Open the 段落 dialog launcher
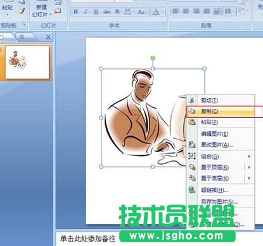The height and width of the screenshot is (246, 263). (x=248, y=25)
